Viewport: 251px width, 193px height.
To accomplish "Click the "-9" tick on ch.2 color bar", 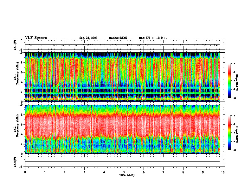I will 234,142.
